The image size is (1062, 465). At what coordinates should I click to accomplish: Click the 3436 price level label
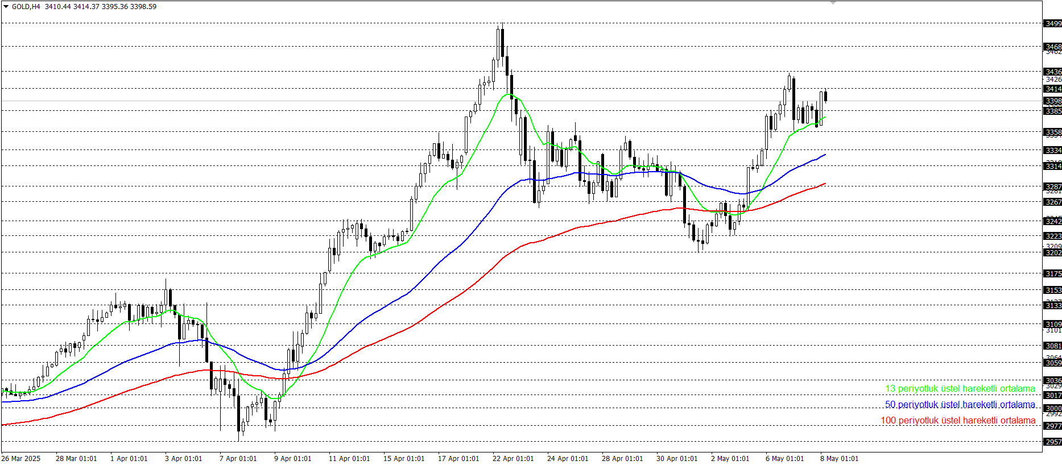point(1053,72)
